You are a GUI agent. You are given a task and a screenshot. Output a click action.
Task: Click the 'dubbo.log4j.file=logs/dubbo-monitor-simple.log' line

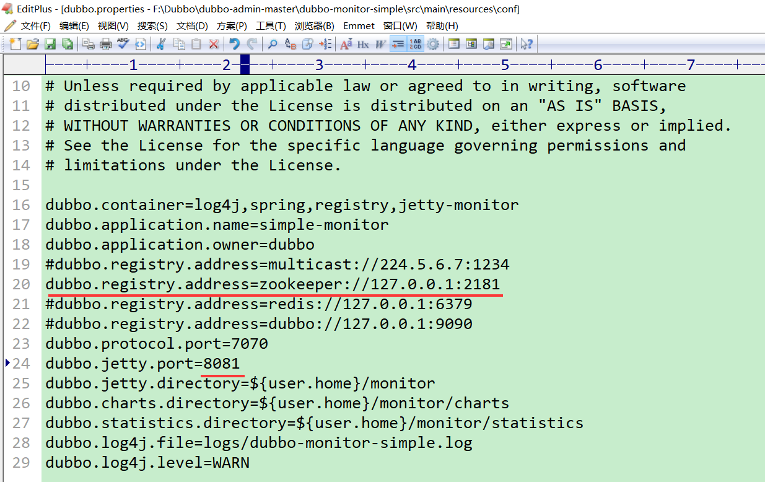pos(259,443)
